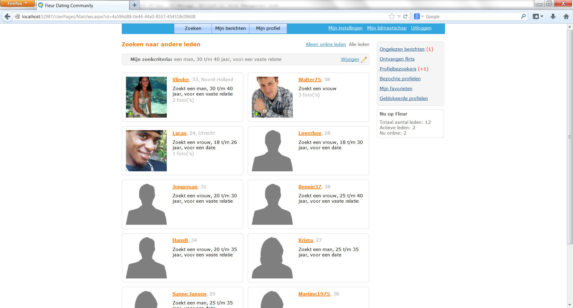Select the Fleur Dating Community tab
Screen dimensions: 573x308
(x=83, y=5)
